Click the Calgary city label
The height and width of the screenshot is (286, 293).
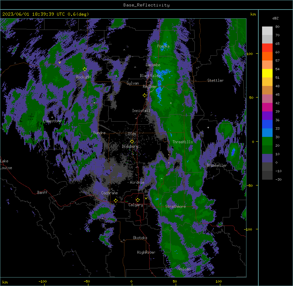(x=136, y=205)
